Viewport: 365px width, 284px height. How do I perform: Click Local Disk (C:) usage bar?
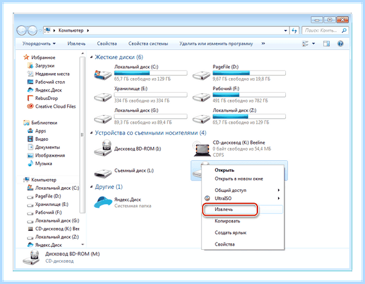pos(150,73)
